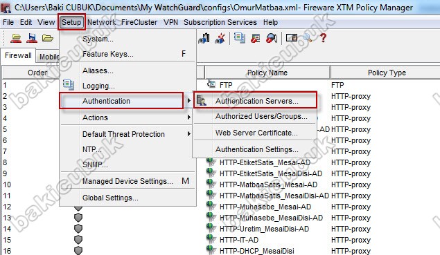This screenshot has width=440, height=255.
Task: Click the Policy Name column header
Action: [x=267, y=73]
